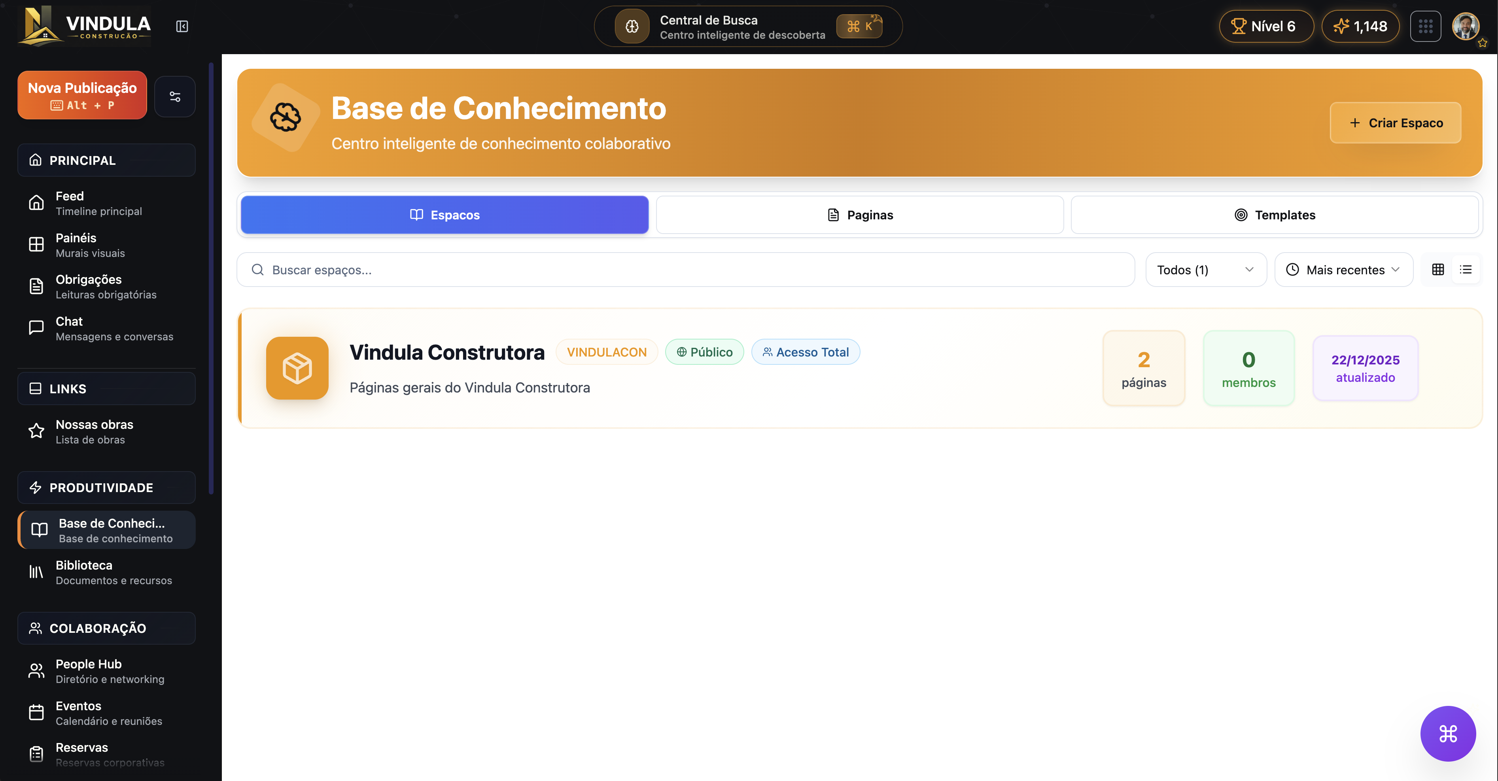The height and width of the screenshot is (781, 1498).
Task: Click the Base de Conhecimento brain icon
Action: [x=286, y=117]
